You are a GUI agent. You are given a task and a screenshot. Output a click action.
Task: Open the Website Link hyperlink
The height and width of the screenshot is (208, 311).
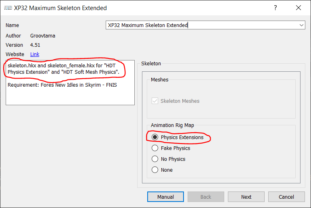click(x=35, y=54)
